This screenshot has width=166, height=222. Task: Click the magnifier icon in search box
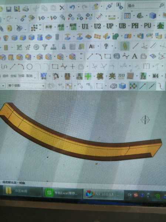coord(162,5)
